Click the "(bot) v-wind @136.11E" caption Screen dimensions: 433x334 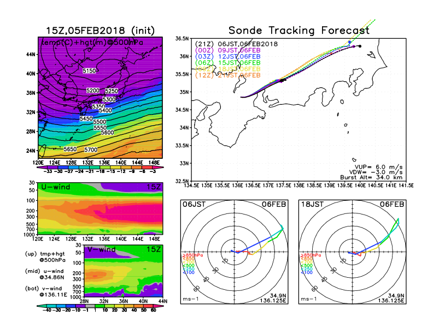click(x=46, y=291)
